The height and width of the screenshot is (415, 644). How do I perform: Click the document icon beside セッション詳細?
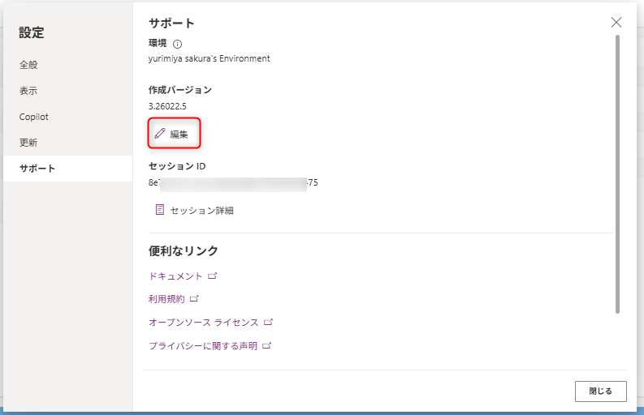click(160, 210)
